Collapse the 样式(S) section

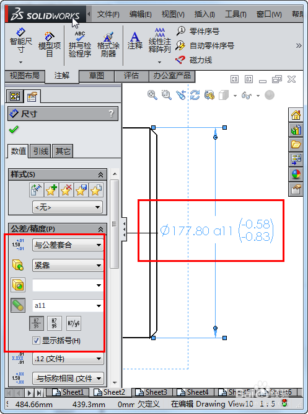pyautogui.click(x=100, y=175)
